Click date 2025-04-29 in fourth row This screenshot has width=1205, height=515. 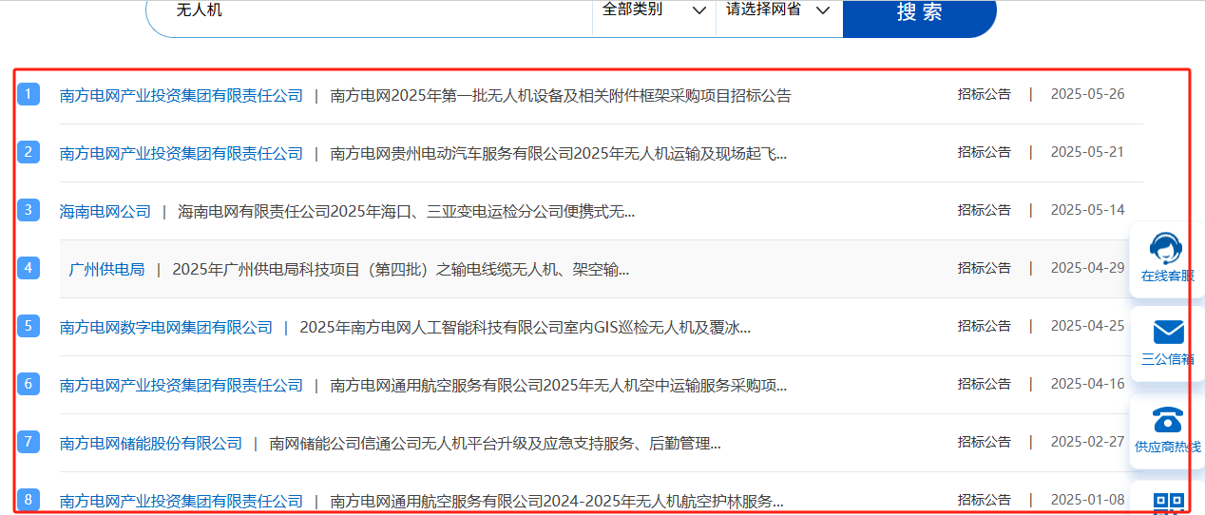tap(1087, 268)
